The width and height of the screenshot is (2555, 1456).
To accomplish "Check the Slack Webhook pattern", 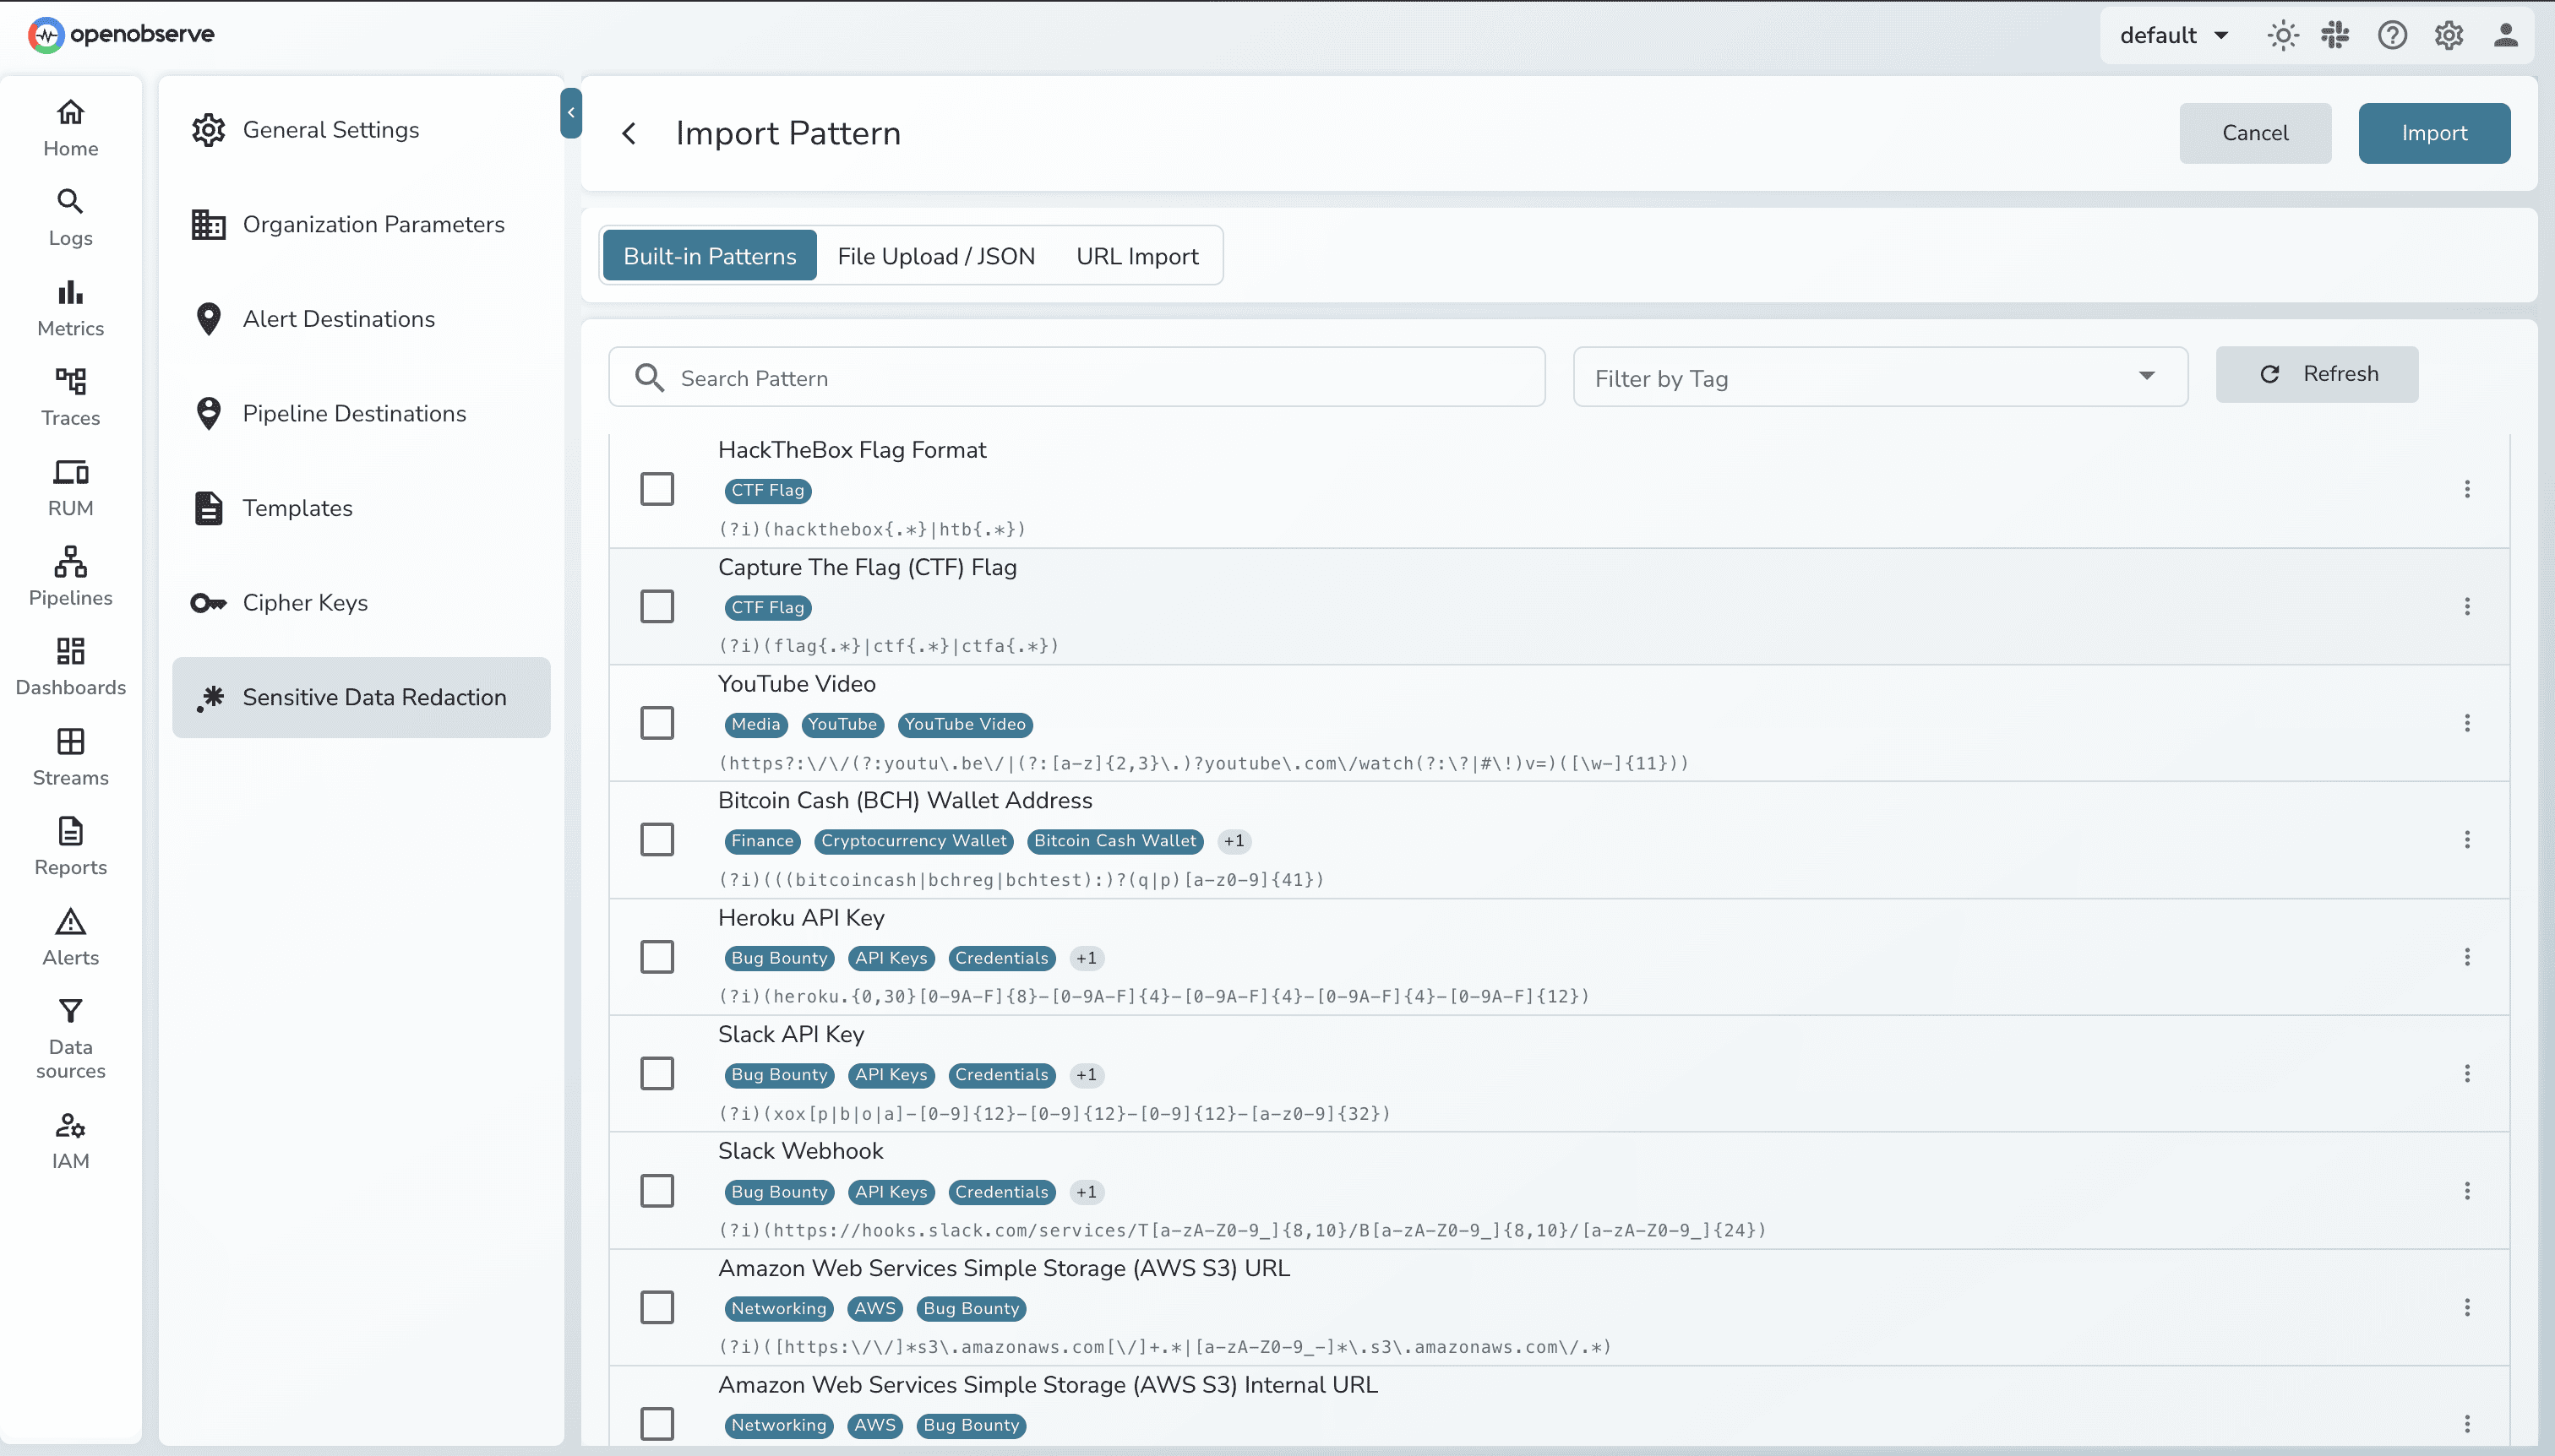I will (x=657, y=1190).
